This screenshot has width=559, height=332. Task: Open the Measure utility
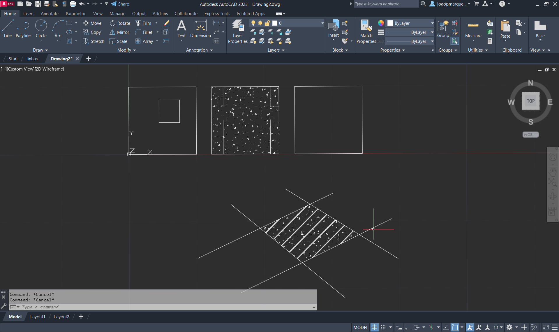pos(473,29)
